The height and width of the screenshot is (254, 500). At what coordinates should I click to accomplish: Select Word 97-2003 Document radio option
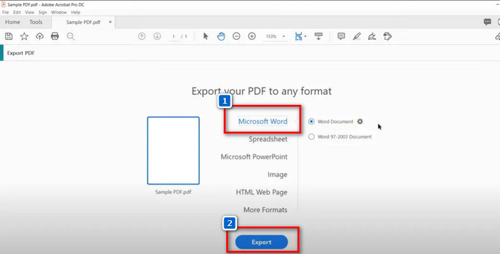pos(311,137)
